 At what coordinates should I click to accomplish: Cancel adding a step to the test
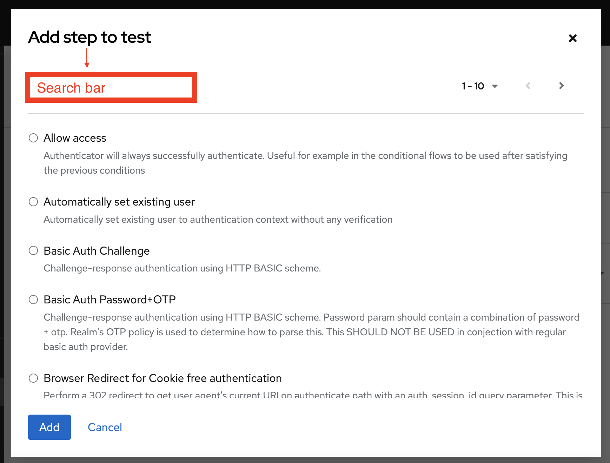click(105, 427)
